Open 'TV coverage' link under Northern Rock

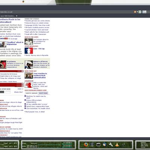(x=13, y=39)
